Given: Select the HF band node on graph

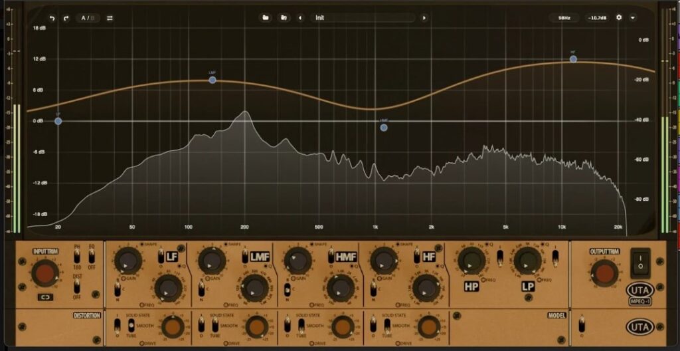Looking at the screenshot, I should [x=573, y=59].
